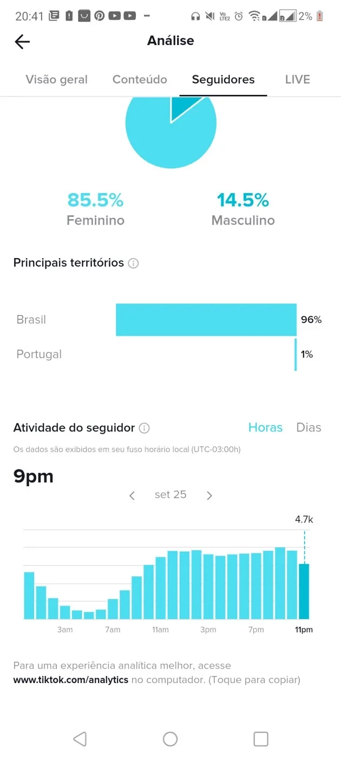Tap the Pinterest notification icon
Image resolution: width=341 pixels, height=759 pixels.
[x=100, y=16]
